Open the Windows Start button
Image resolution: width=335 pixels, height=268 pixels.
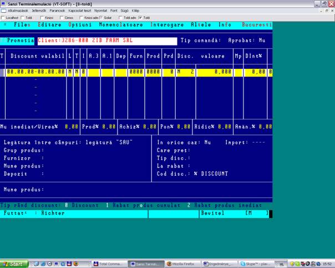tap(14, 264)
